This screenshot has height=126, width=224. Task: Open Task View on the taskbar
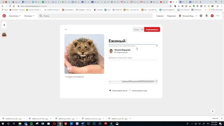coord(14,124)
